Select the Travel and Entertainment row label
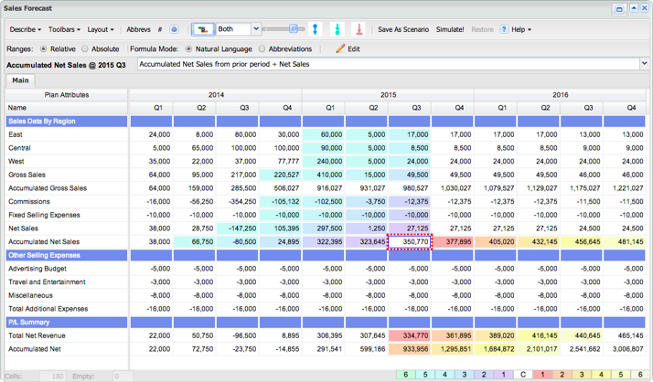Viewport: 653px width, 382px height. click(47, 281)
